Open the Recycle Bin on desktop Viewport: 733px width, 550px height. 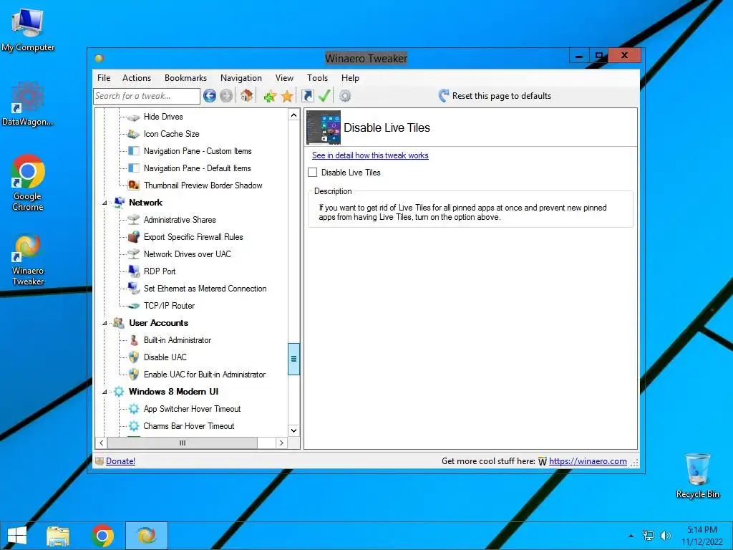(x=697, y=476)
